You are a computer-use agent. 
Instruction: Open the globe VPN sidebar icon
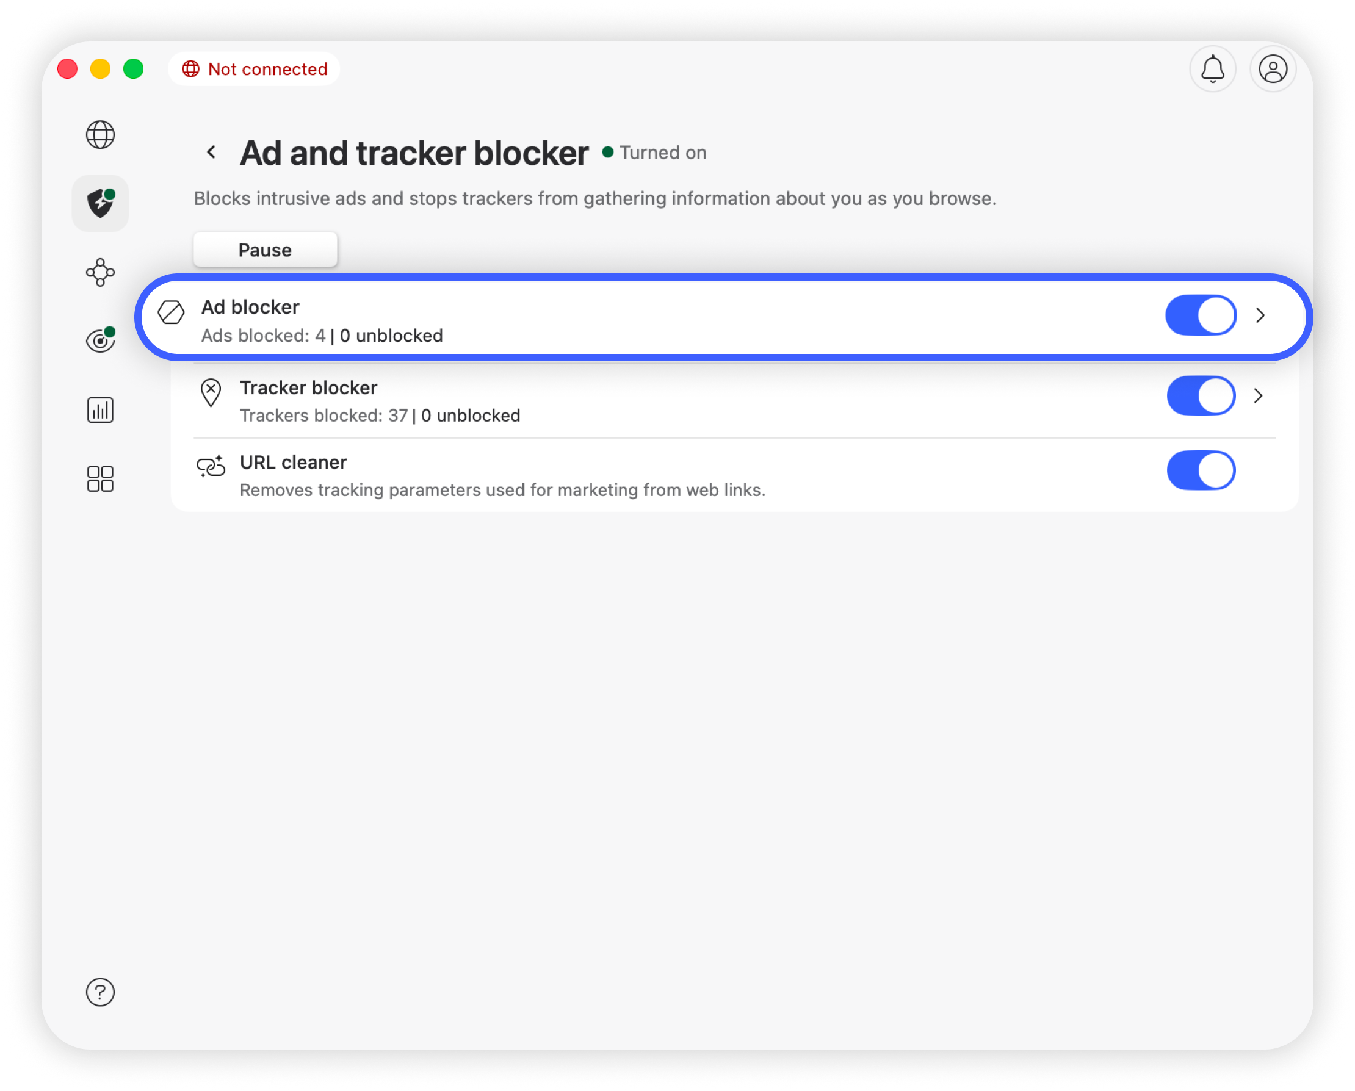pos(100,134)
